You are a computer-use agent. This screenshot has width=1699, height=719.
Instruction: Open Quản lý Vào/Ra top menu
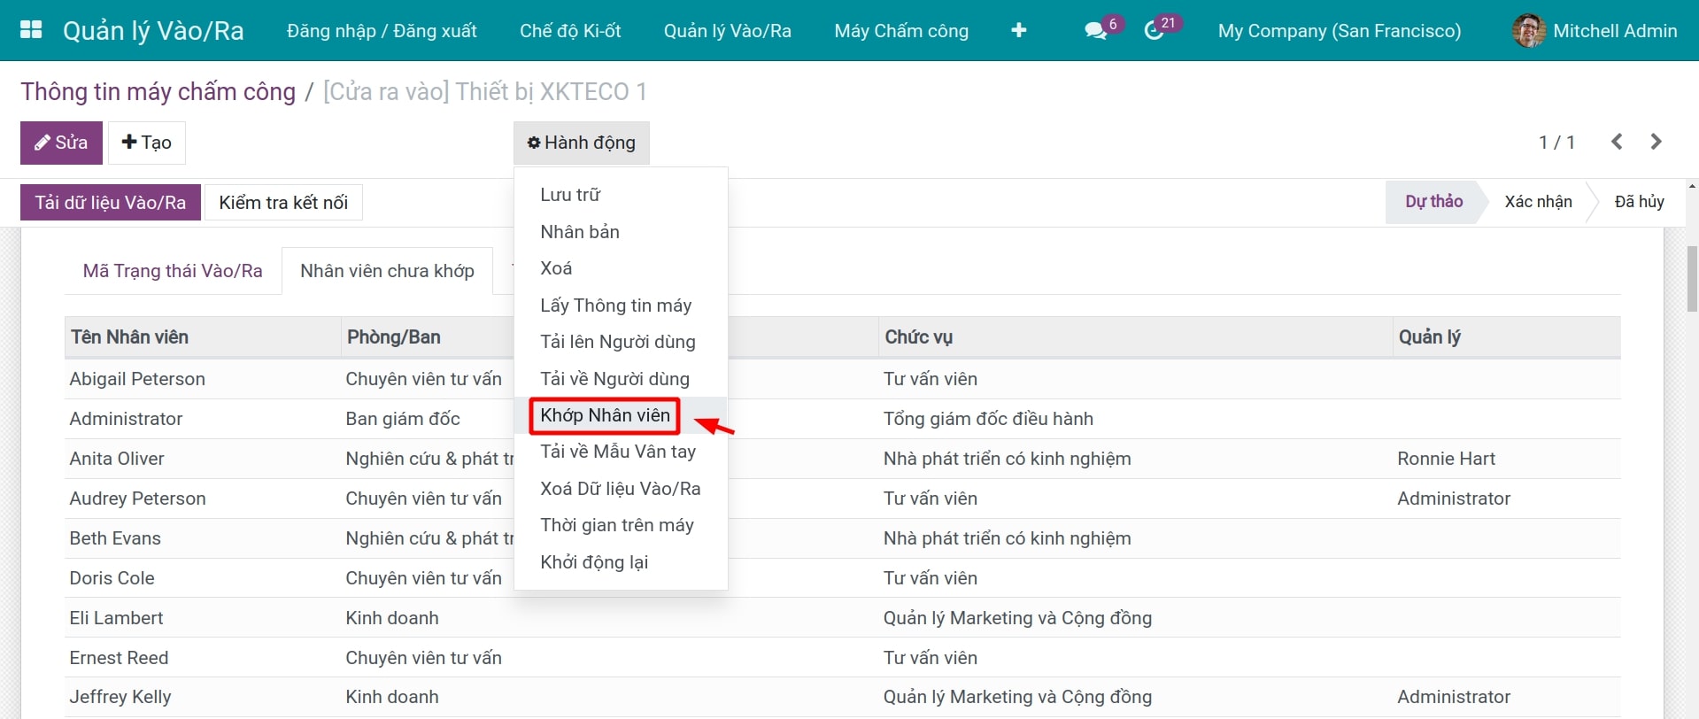click(728, 30)
